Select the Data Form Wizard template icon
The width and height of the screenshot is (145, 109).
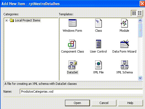pyautogui.click(x=125, y=44)
